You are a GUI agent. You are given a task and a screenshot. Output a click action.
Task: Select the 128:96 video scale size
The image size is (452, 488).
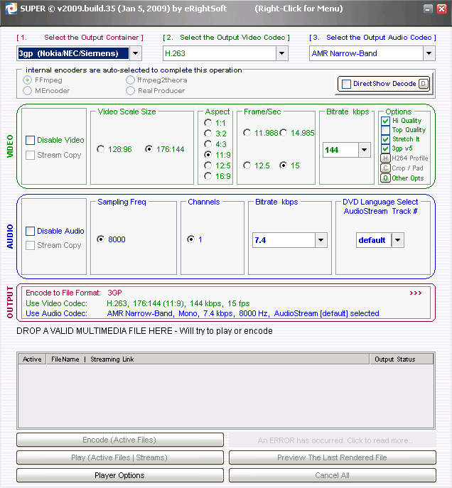(100, 149)
